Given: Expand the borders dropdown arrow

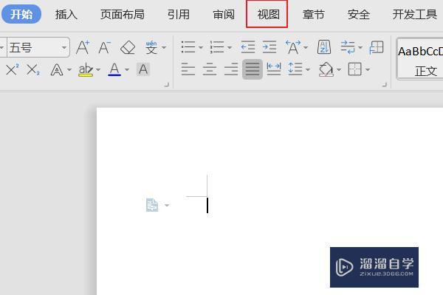Looking at the screenshot, I should tap(368, 69).
